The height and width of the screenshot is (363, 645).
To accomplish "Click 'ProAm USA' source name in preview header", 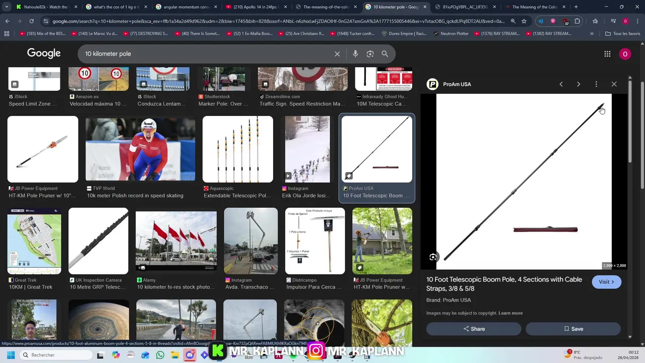I will (457, 84).
